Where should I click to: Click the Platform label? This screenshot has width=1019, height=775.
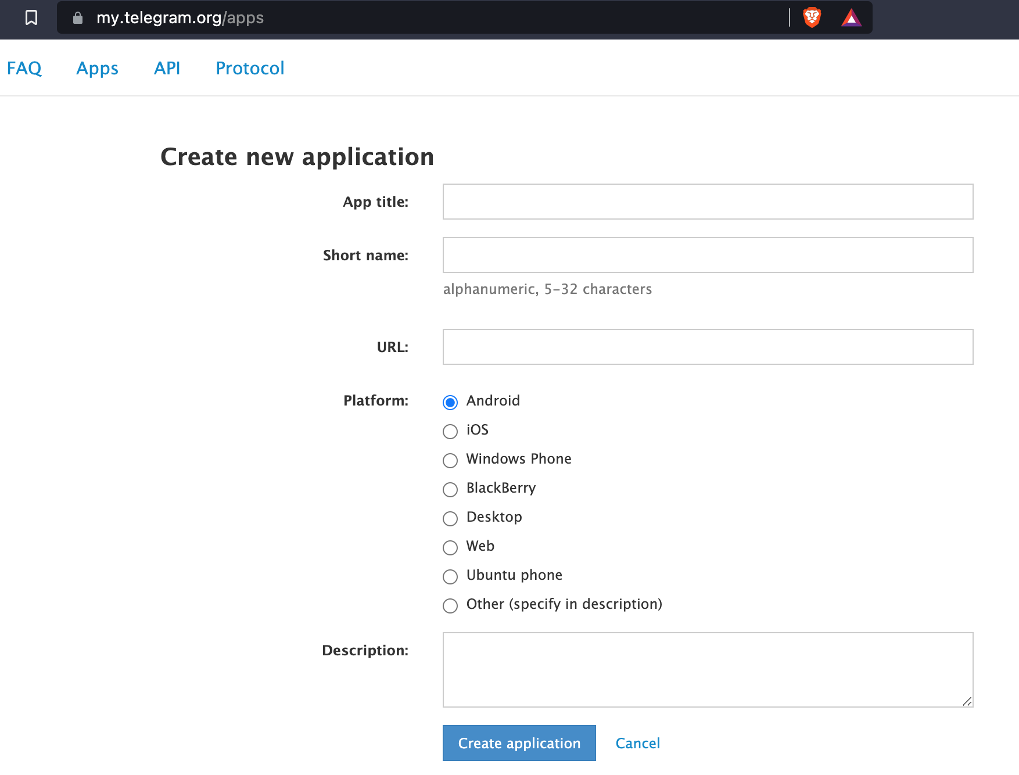pos(375,400)
